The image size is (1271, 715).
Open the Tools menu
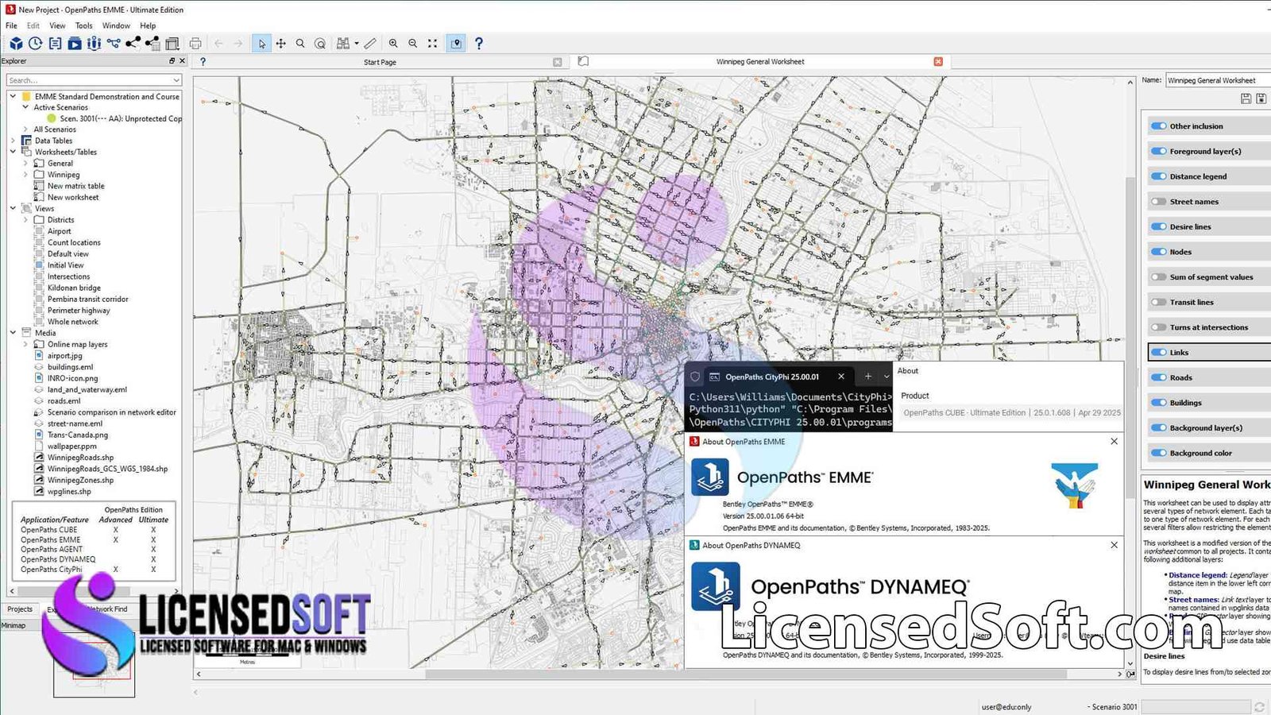click(83, 25)
